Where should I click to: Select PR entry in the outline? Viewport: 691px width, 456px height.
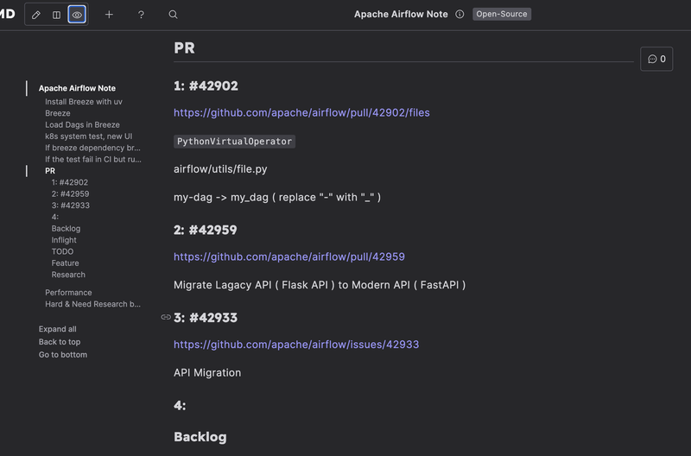pos(50,171)
